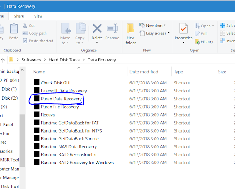The height and width of the screenshot is (189, 235).
Task: Select the Recuva shortcut
Action: click(x=48, y=115)
